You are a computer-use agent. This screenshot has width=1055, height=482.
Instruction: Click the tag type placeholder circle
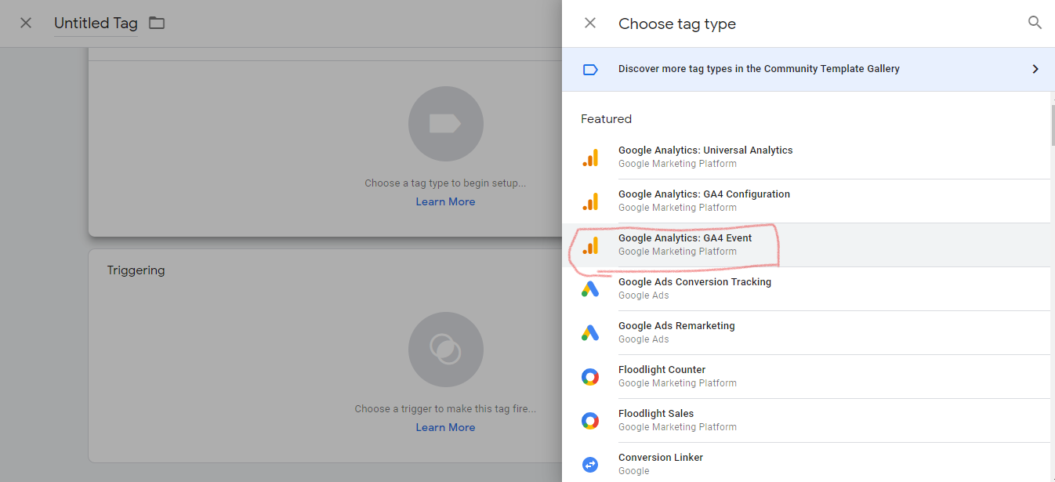click(445, 124)
